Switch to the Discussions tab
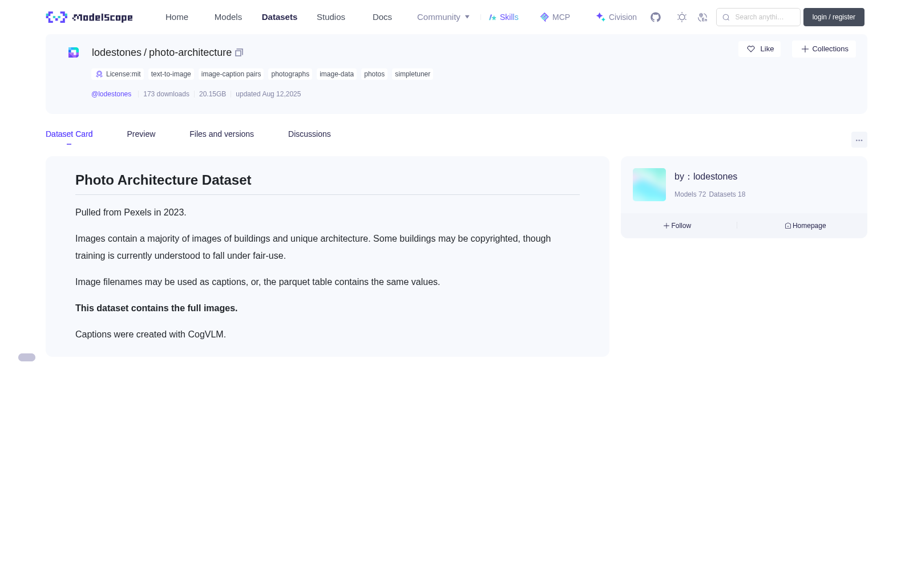Viewport: 913px width, 570px height. click(x=309, y=134)
